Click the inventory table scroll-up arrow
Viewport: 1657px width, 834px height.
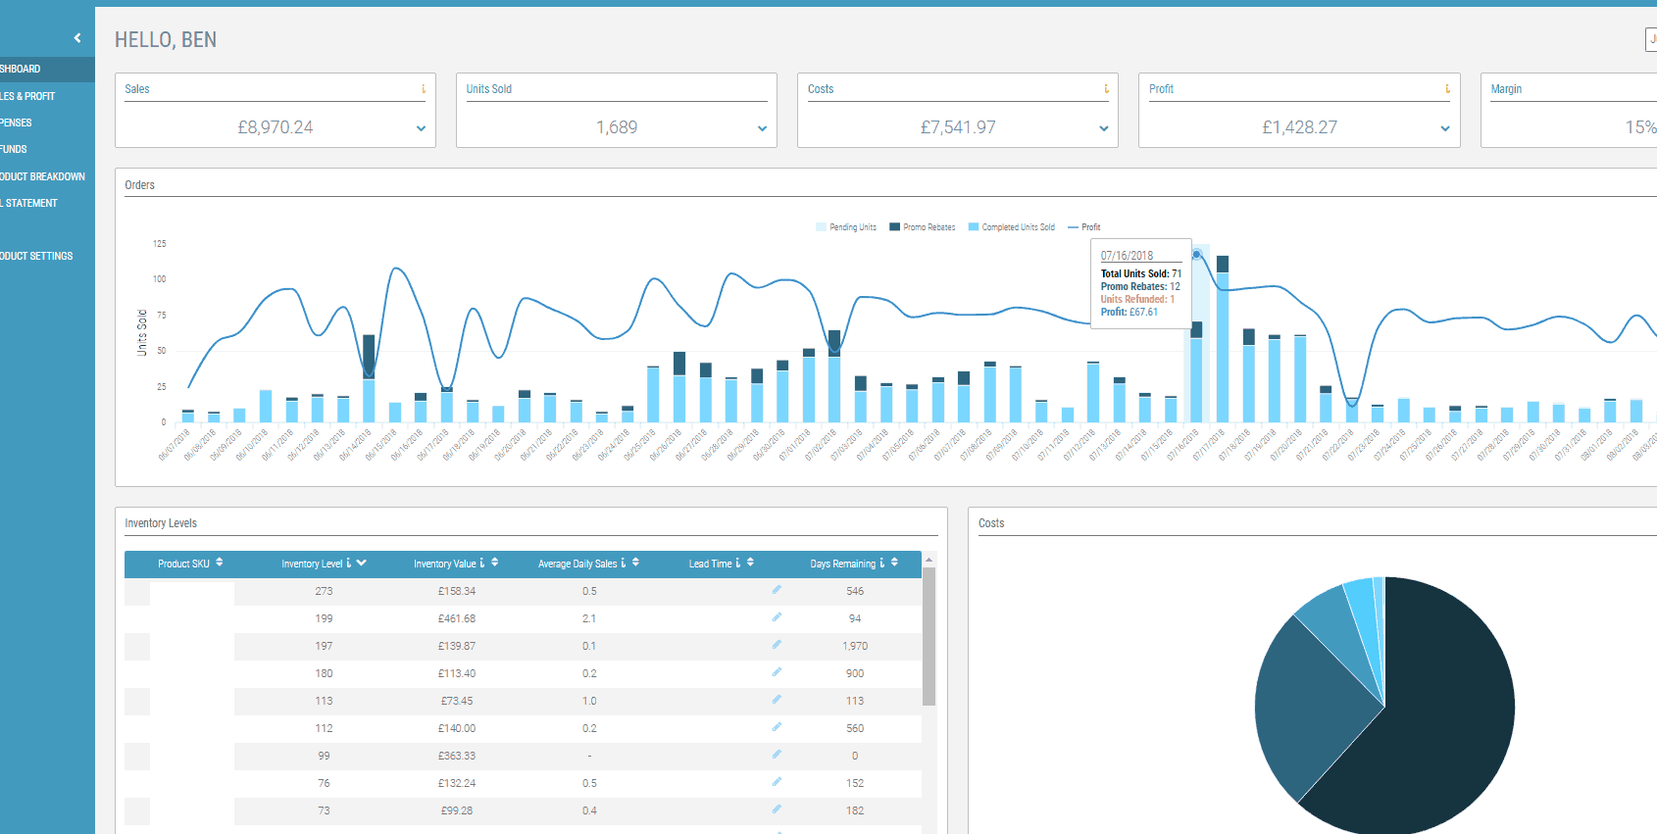929,560
